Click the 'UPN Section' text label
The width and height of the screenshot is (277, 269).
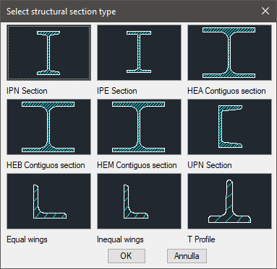[210, 165]
